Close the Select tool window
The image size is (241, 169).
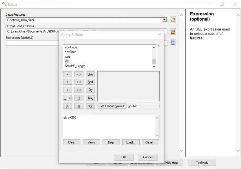pos(234,4)
